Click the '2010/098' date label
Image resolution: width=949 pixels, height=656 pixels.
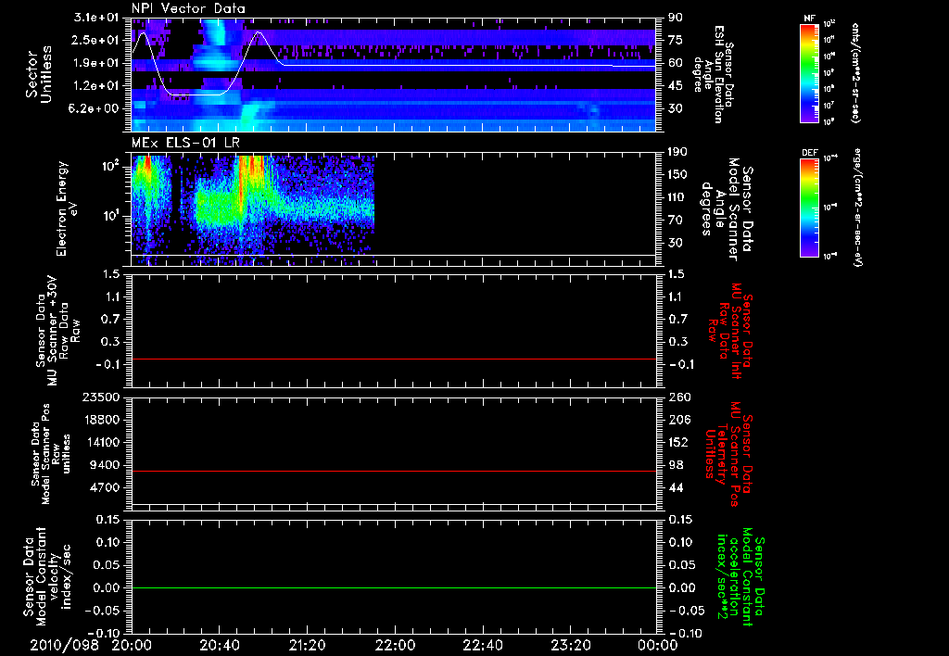click(64, 646)
